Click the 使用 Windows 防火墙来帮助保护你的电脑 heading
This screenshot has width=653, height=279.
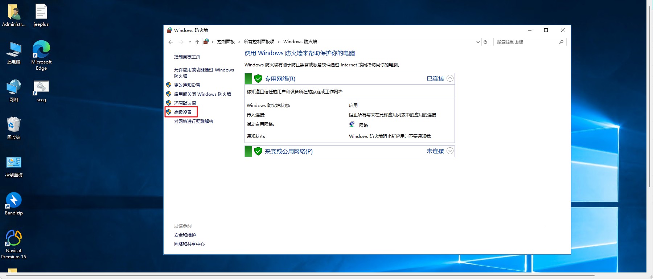(300, 53)
